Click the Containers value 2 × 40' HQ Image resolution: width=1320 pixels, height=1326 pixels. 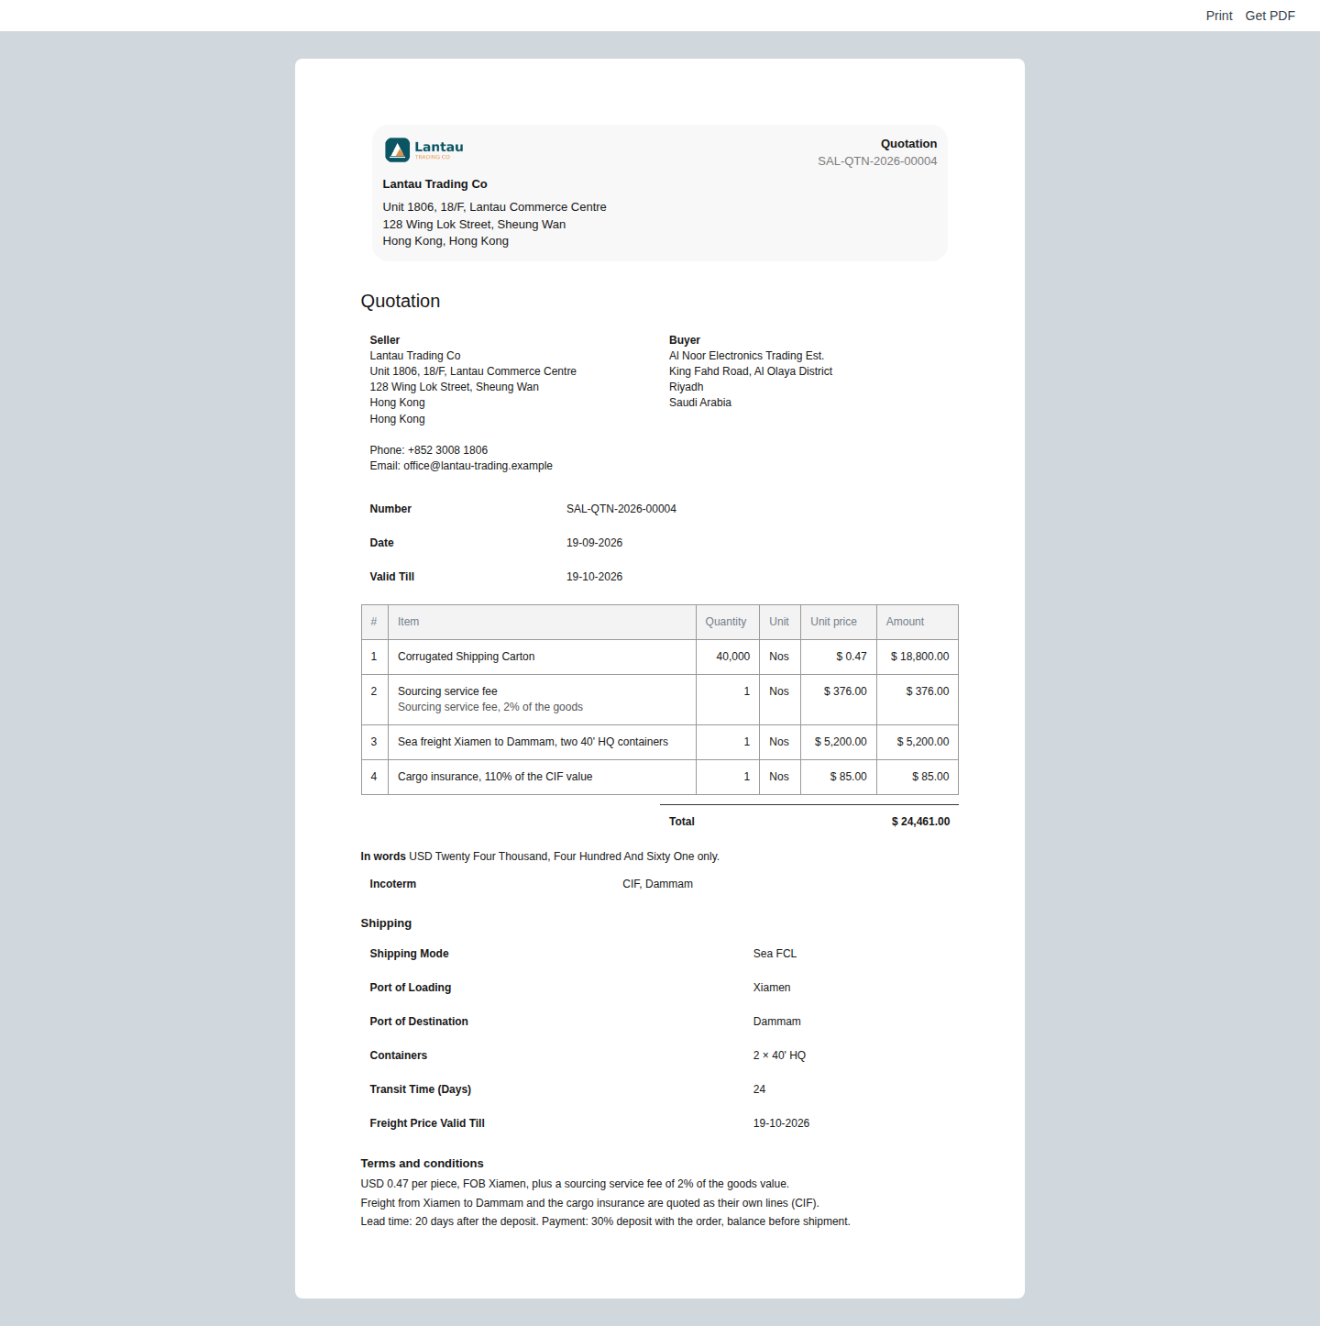(x=779, y=1055)
